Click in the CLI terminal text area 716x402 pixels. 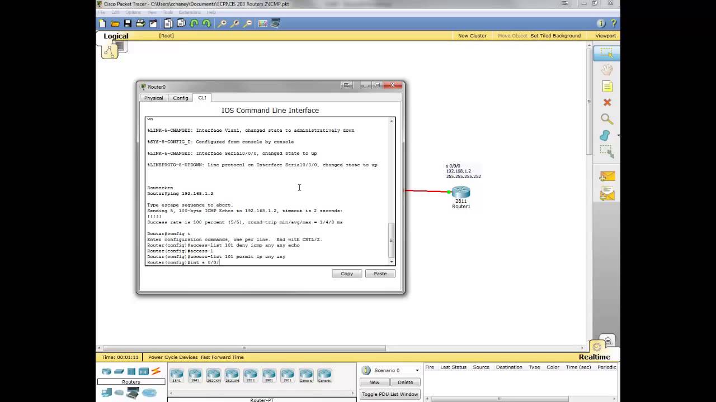pyautogui.click(x=267, y=191)
